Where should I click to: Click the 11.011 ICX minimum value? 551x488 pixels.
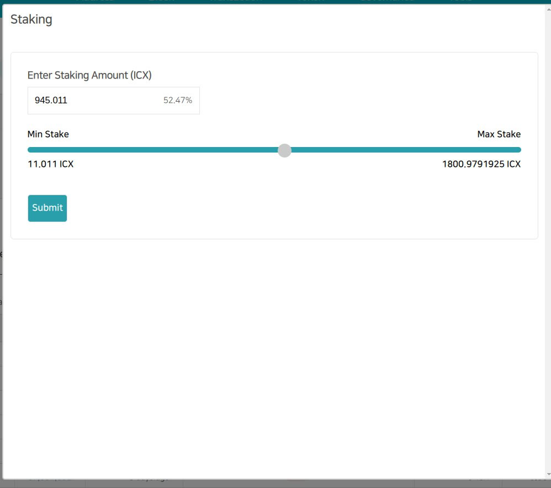[50, 164]
